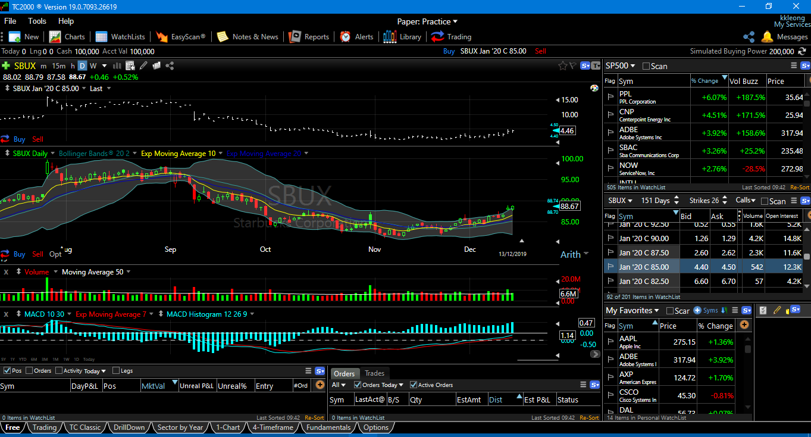The image size is (811, 437).
Task: Switch to the Fundamentals layout tab
Action: pyautogui.click(x=328, y=427)
